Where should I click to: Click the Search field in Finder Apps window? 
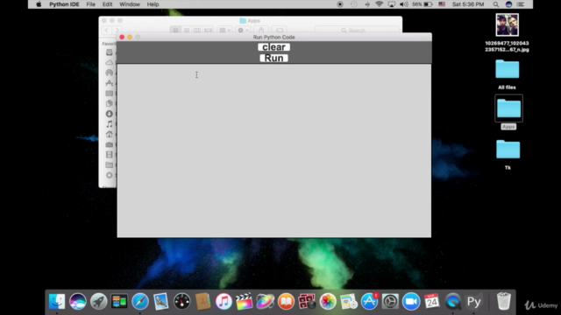pos(357,31)
